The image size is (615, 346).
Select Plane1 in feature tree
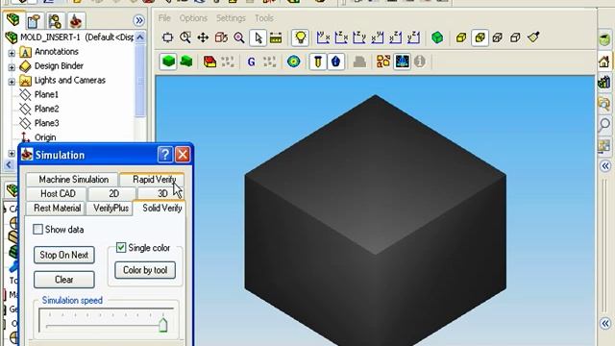tap(46, 94)
